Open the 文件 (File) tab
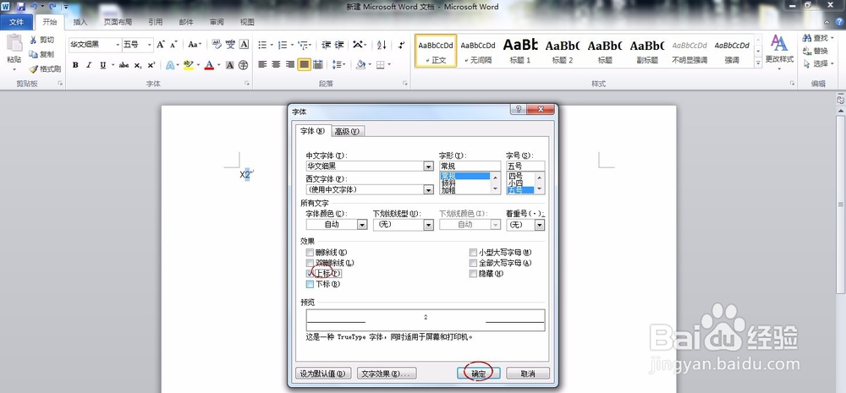This screenshot has width=846, height=393. [17, 22]
